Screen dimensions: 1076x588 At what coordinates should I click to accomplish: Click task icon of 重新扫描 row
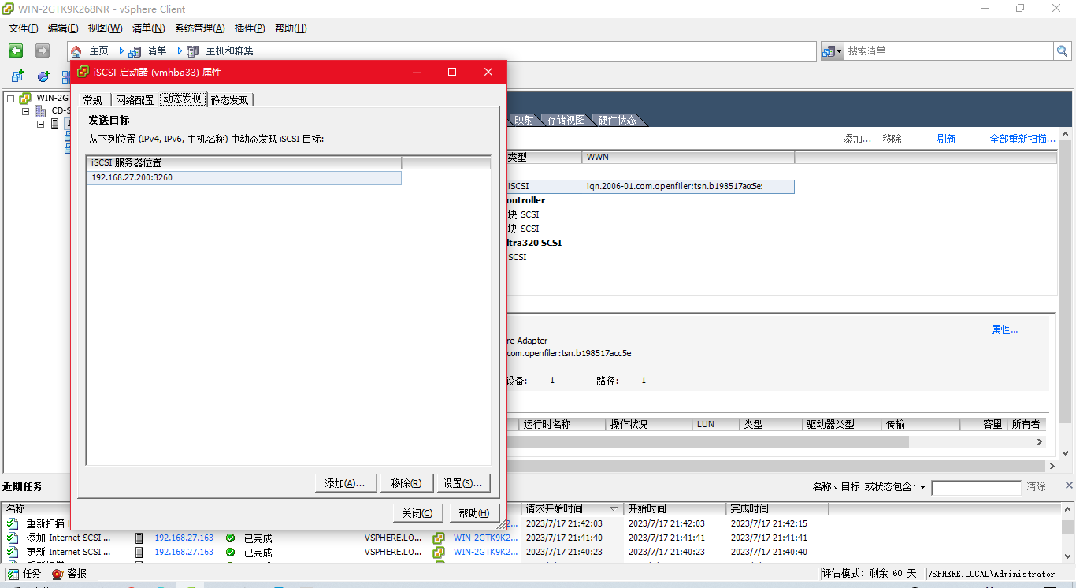coord(13,523)
